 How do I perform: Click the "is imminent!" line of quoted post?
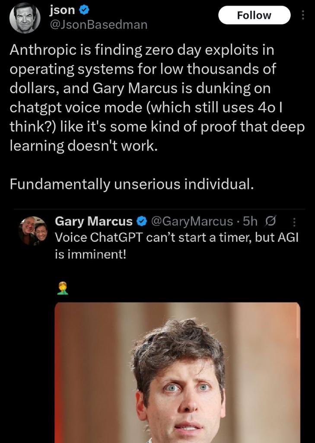[91, 254]
